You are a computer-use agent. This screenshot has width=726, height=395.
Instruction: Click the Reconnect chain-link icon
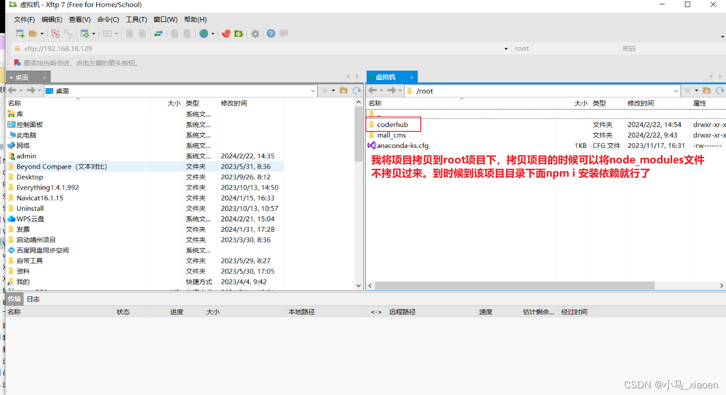pos(68,34)
